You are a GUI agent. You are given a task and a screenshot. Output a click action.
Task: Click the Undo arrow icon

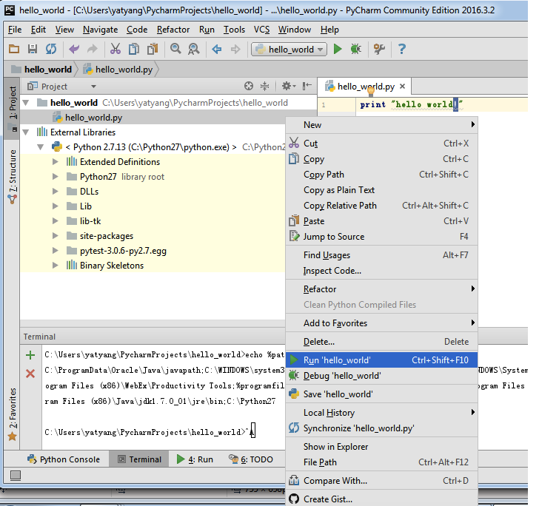point(74,49)
